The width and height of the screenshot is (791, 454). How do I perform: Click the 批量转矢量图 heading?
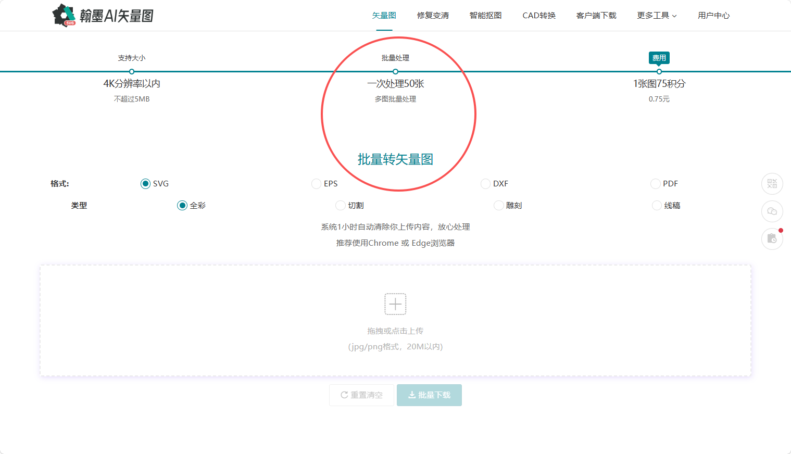tap(395, 159)
